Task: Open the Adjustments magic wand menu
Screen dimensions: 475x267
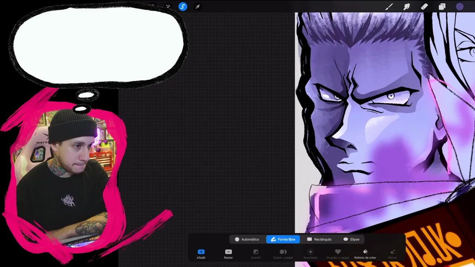Action: pos(168,6)
